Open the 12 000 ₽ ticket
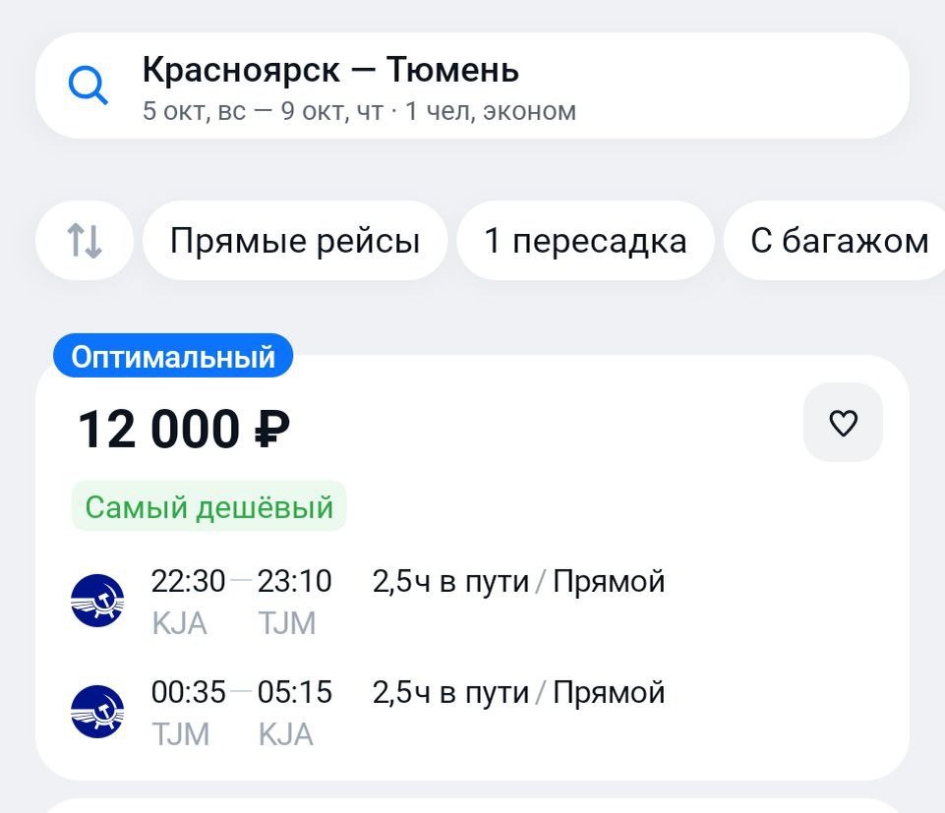 [472, 567]
